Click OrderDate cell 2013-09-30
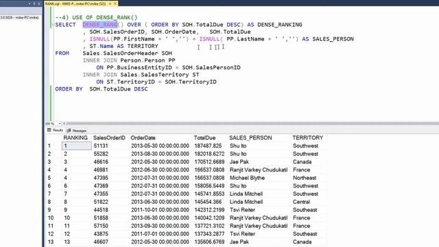Screen dimensions: 439x247 (x=160, y=226)
